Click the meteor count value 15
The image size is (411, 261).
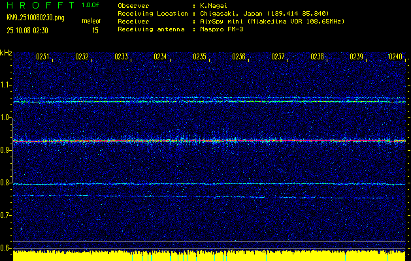(95, 30)
